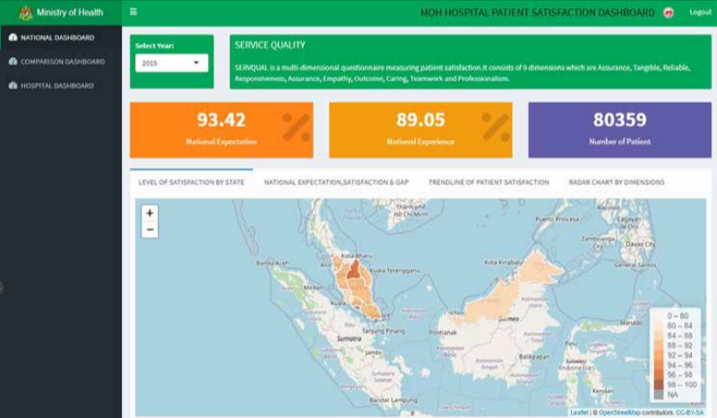Click the Ministry of Health crest logo

pyautogui.click(x=25, y=13)
